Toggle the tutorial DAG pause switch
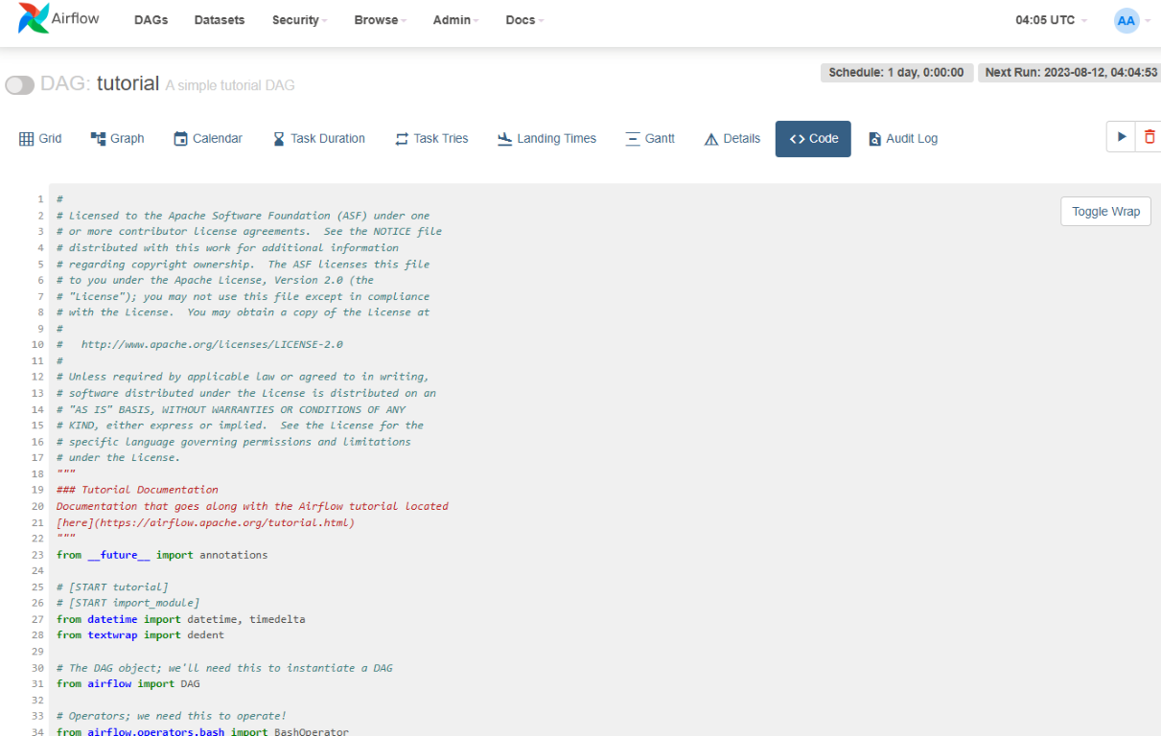Screen dimensions: 1161x736 pos(20,85)
